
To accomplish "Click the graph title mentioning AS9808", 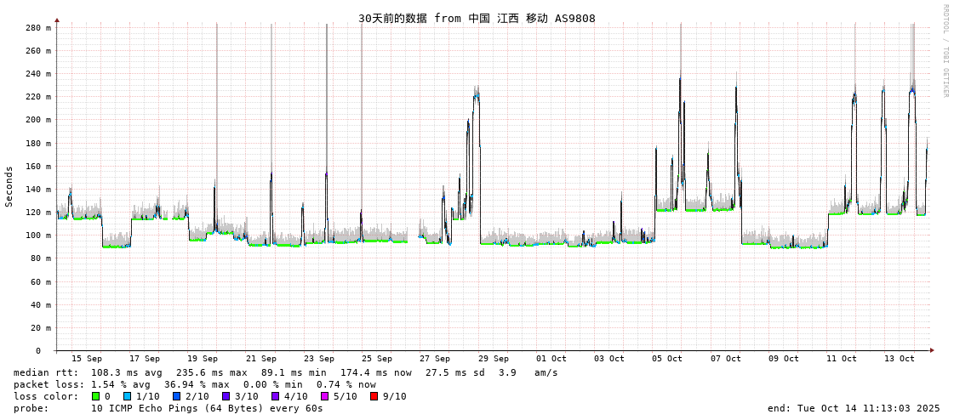I will click(477, 18).
